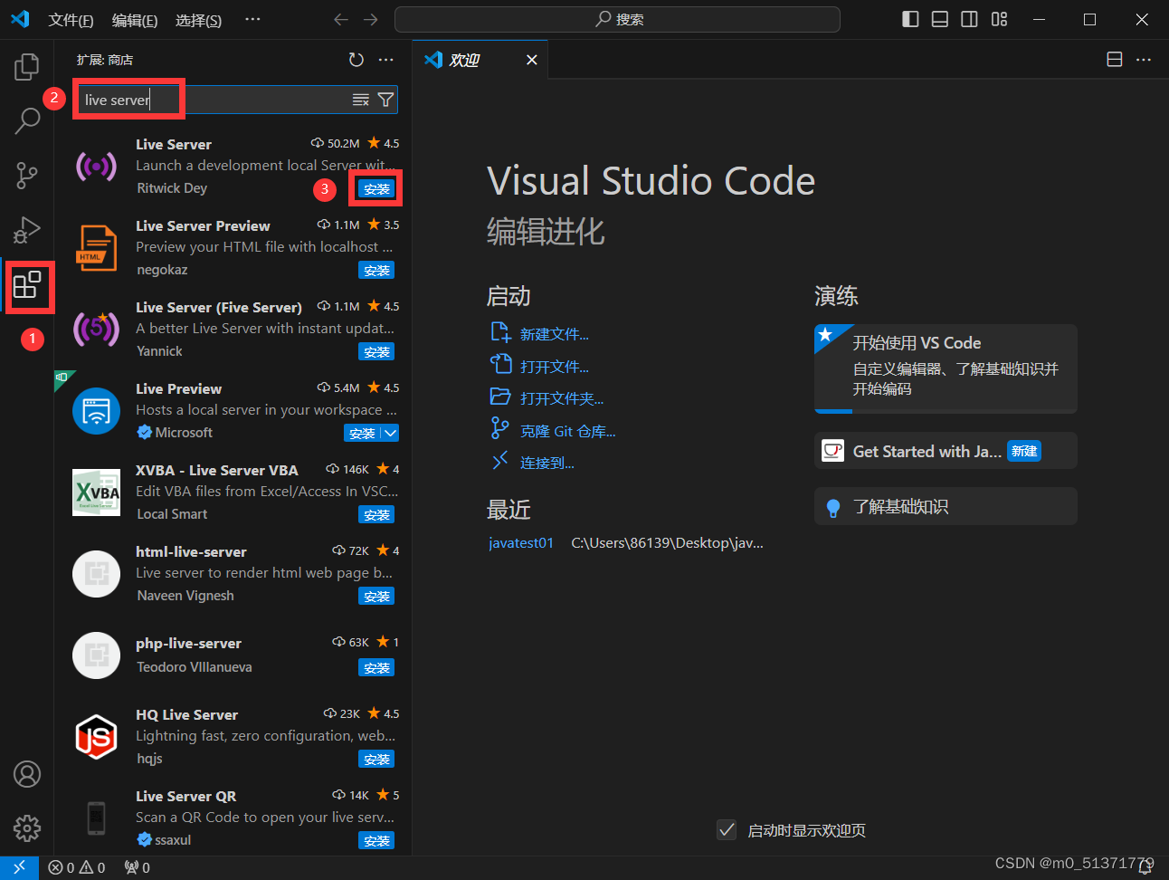
Task: Expand Live Preview install options dropdown
Action: coord(390,434)
